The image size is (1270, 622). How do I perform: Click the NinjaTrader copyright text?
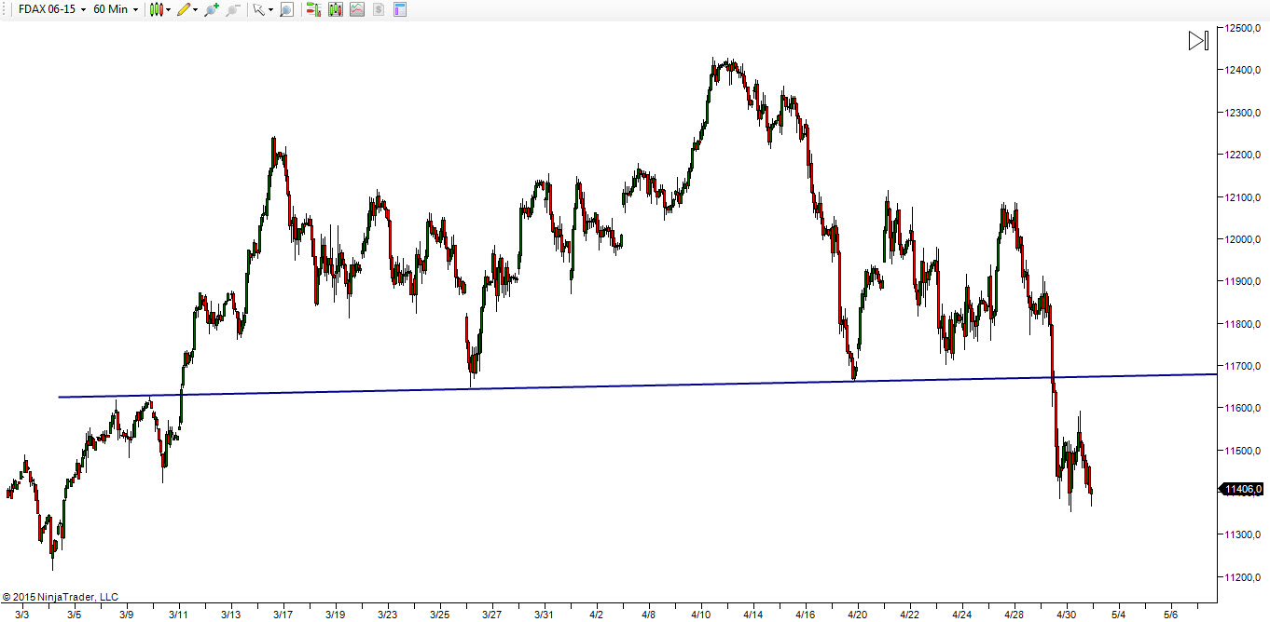point(61,597)
